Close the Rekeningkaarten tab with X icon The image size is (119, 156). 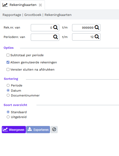[40, 5]
